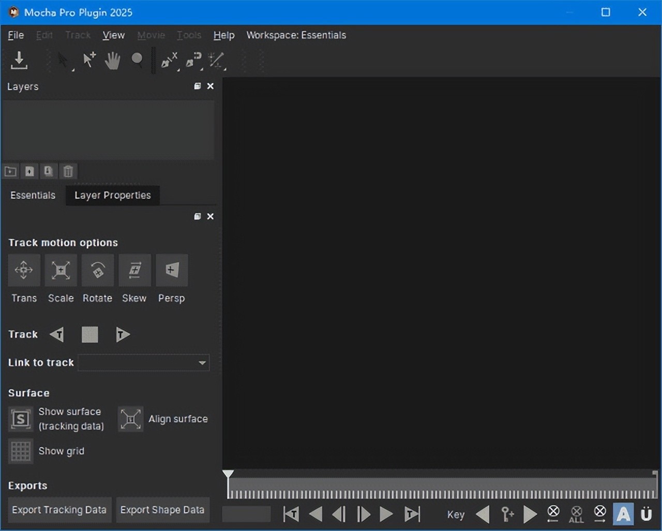
Task: Toggle Show surface tracking data
Action: [21, 419]
